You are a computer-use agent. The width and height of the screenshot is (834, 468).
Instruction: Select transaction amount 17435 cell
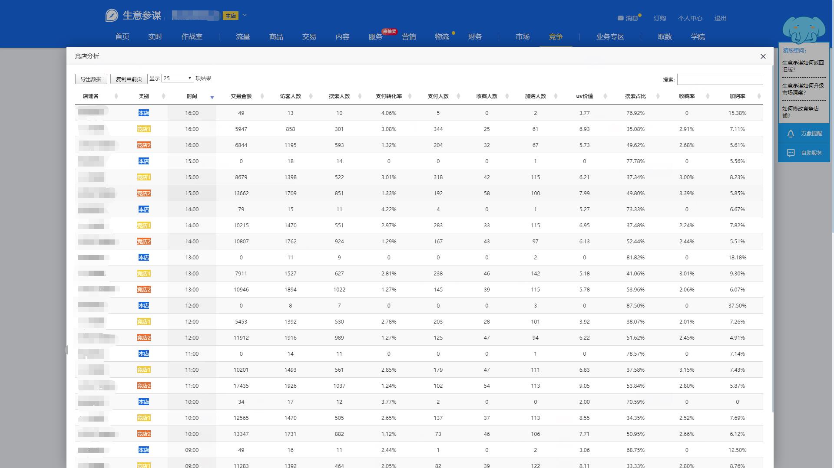[241, 386]
